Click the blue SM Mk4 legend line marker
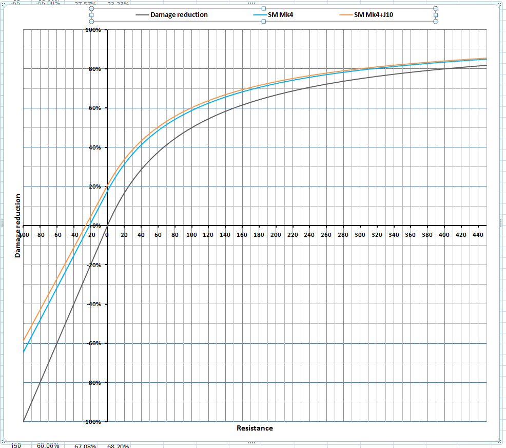Image resolution: width=506 pixels, height=448 pixels. (260, 15)
